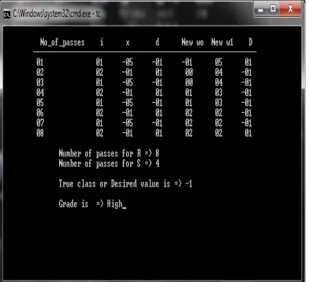The height and width of the screenshot is (282, 309).
Task: Click pass number 05 in No_of_passes column
Action: coord(40,103)
